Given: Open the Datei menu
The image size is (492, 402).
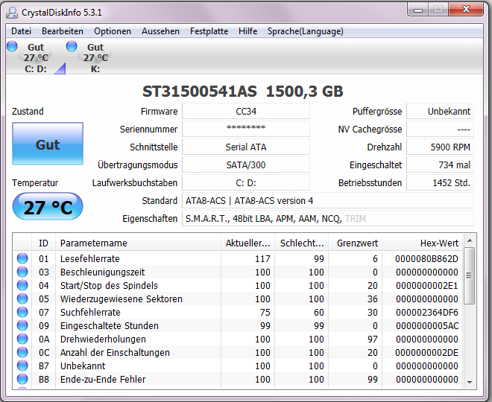Looking at the screenshot, I should [x=21, y=31].
